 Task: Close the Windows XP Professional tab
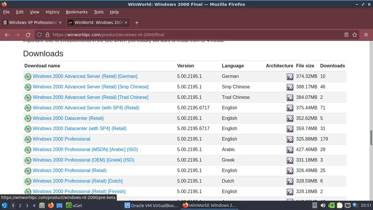60,22
